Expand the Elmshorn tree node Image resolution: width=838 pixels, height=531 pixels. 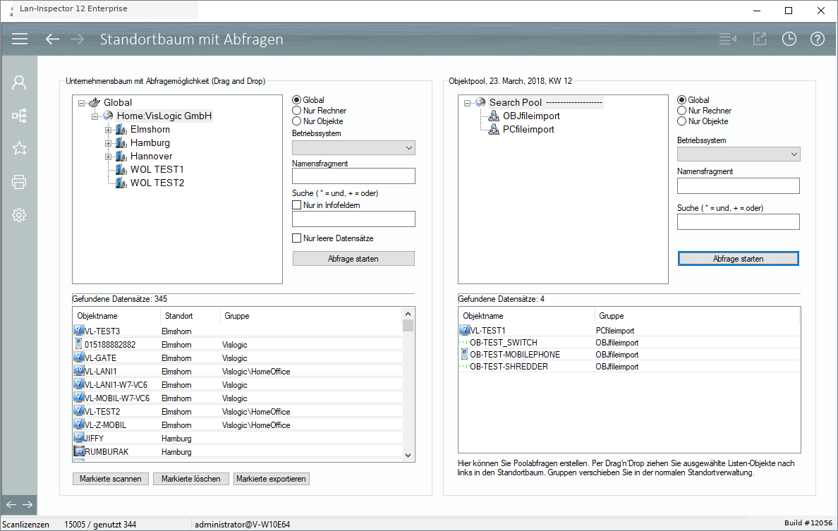108,130
